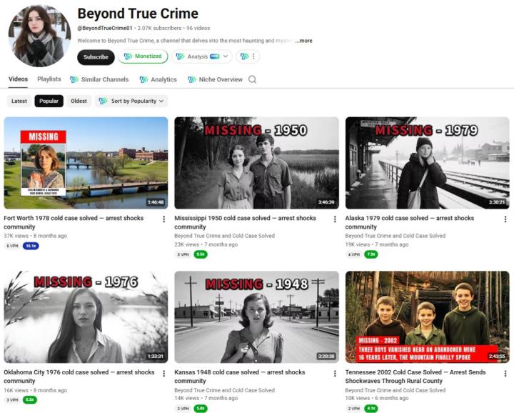
Task: Click the extension menu icon with three dots
Action: 248,56
